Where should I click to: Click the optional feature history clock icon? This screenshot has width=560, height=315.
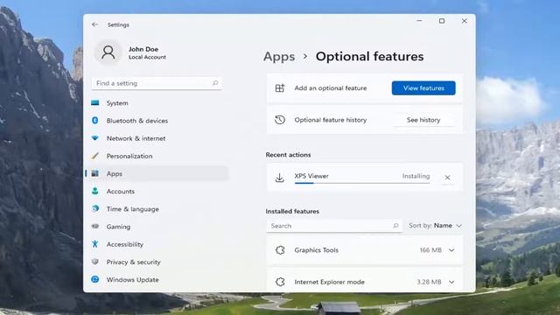(x=280, y=120)
